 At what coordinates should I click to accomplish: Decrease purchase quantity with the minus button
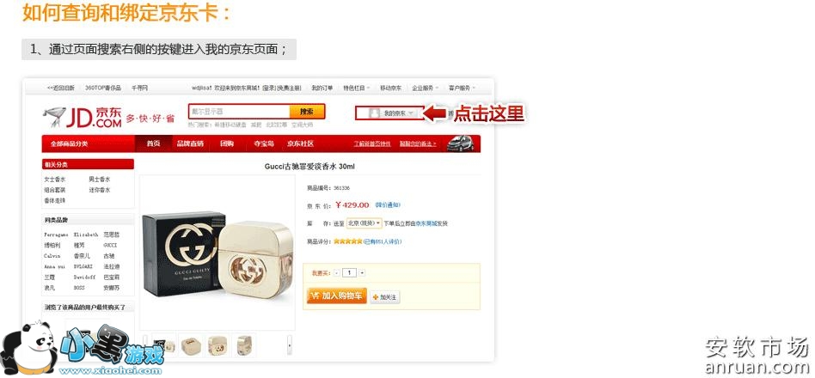click(337, 272)
